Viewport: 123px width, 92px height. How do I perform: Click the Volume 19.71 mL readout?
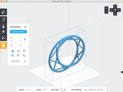point(25,90)
